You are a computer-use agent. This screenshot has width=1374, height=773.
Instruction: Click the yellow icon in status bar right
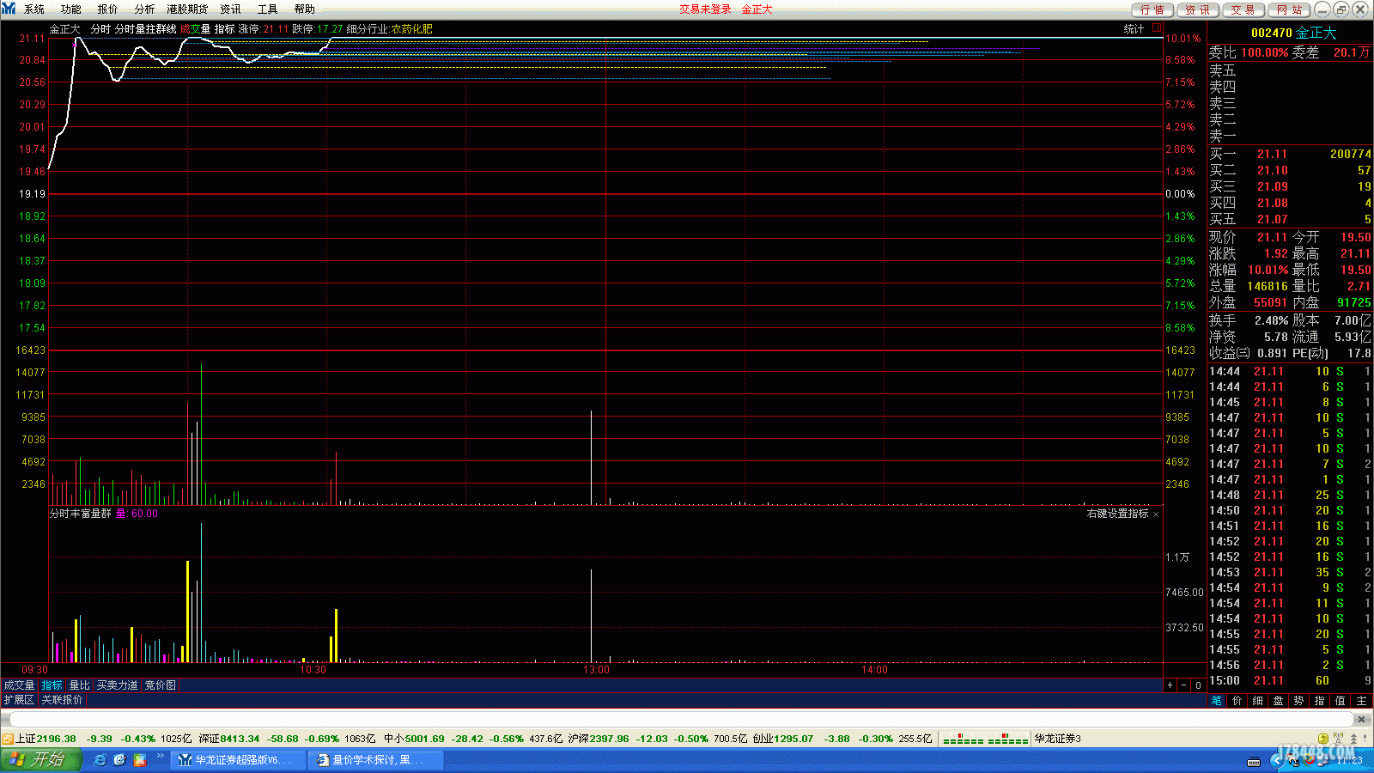point(1323,739)
